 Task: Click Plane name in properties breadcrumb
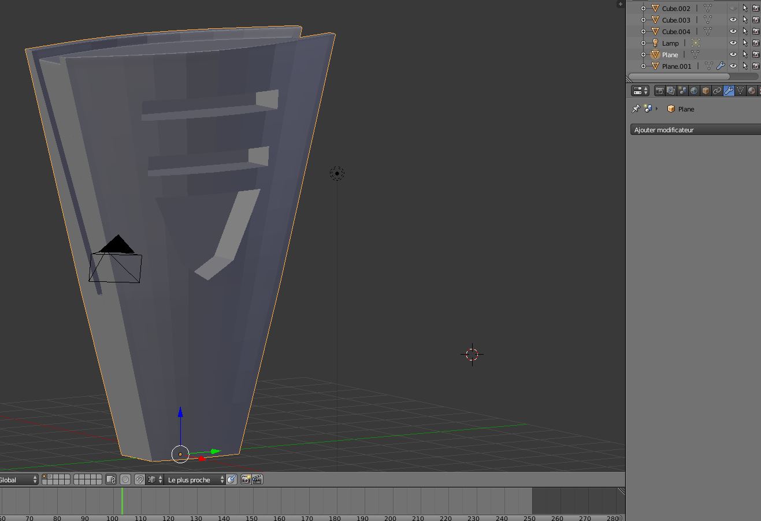(x=686, y=109)
